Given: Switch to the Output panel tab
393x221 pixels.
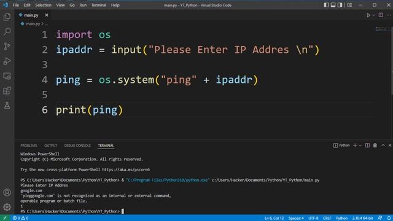Looking at the screenshot, I should 50,145.
